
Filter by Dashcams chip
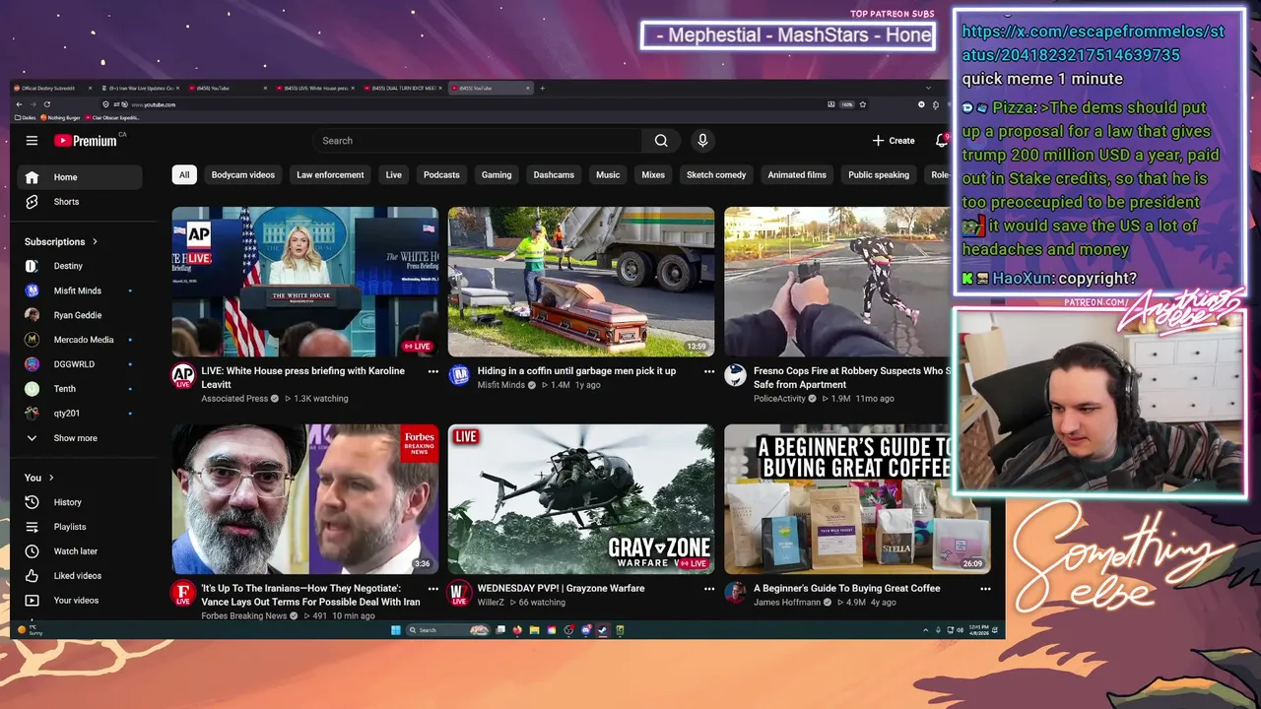pyautogui.click(x=554, y=175)
